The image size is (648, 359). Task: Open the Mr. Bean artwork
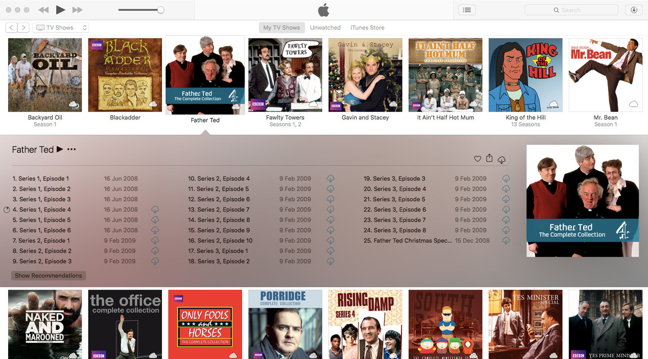coord(605,75)
